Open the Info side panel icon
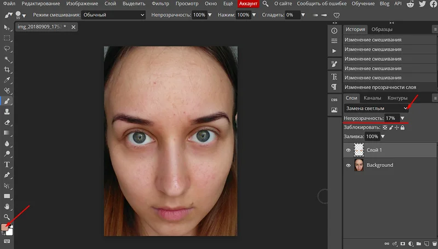 click(x=334, y=31)
